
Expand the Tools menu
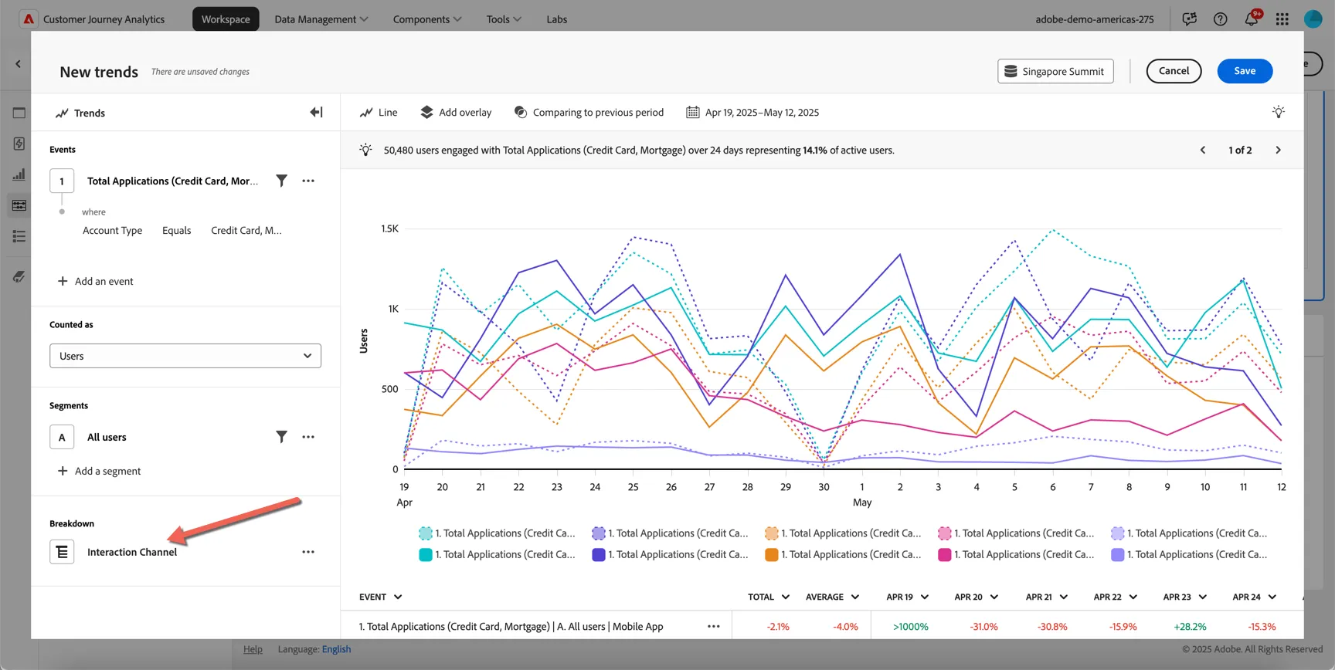pyautogui.click(x=504, y=19)
